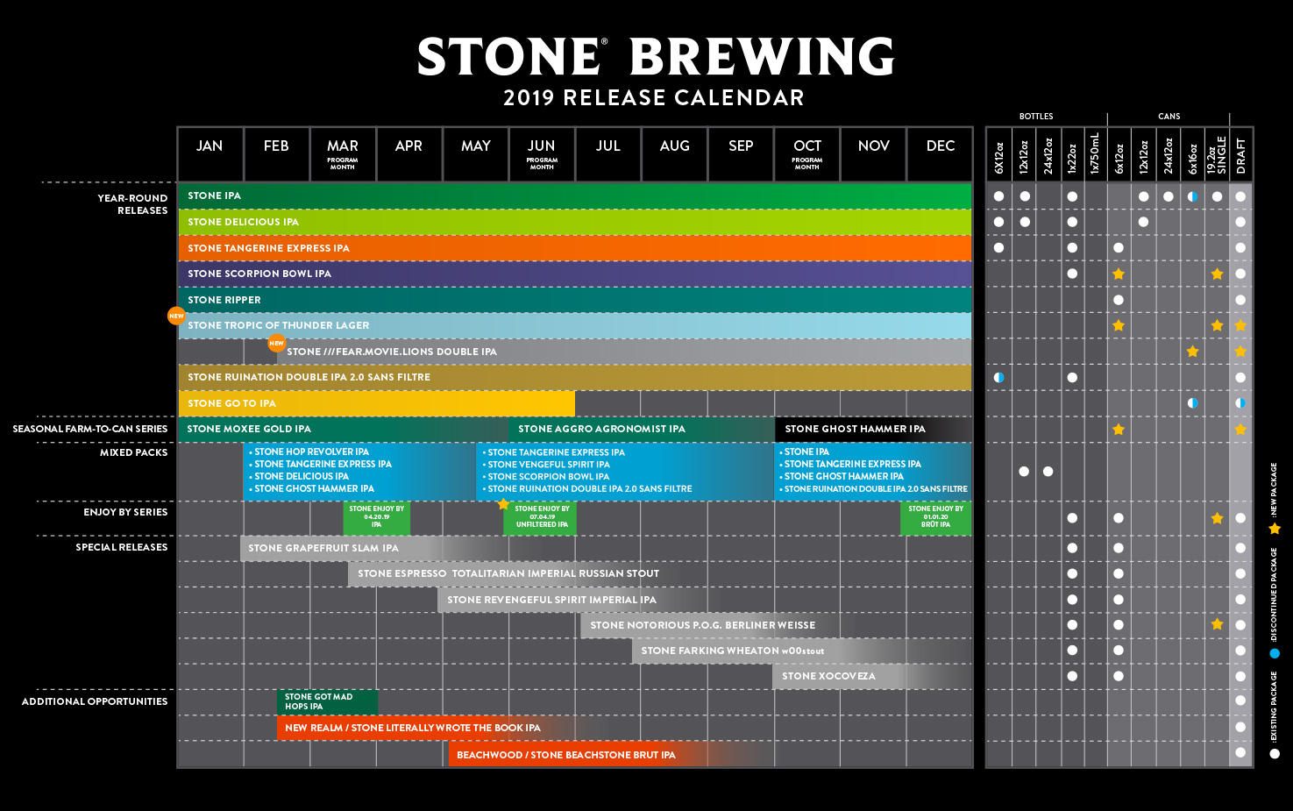
Task: Click the NEW badge beside Fear.Movie.Lions Double IPA
Action: tap(276, 344)
